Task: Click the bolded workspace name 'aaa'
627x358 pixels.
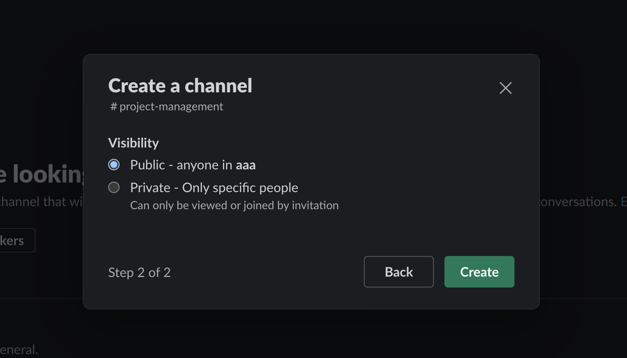Action: click(246, 165)
